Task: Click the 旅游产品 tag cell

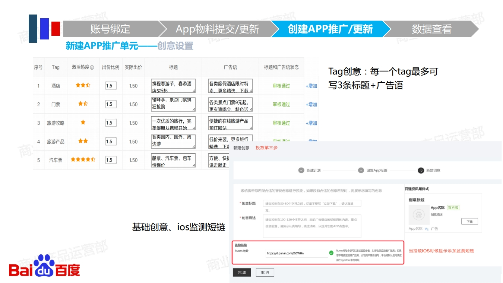Action: click(56, 141)
